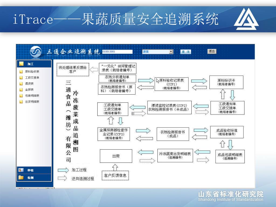Open the 原料标识卡 box

click(226, 82)
